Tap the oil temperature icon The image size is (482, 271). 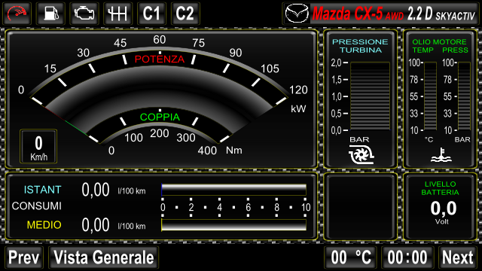(x=441, y=155)
